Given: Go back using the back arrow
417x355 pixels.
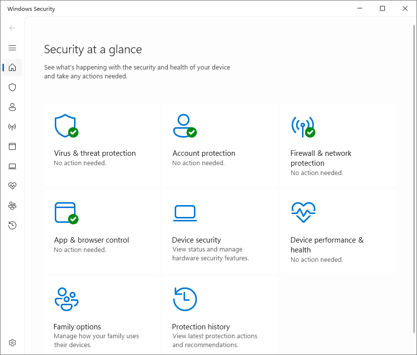Looking at the screenshot, I should pos(12,28).
